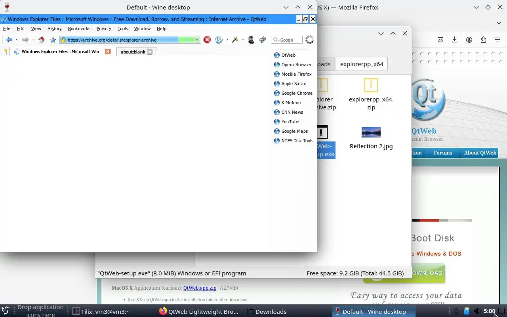Close the about:blank tab

coord(149,52)
